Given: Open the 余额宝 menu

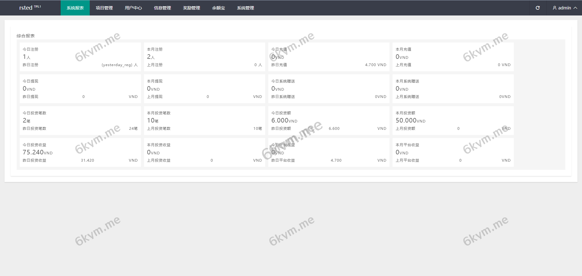Looking at the screenshot, I should coord(219,8).
